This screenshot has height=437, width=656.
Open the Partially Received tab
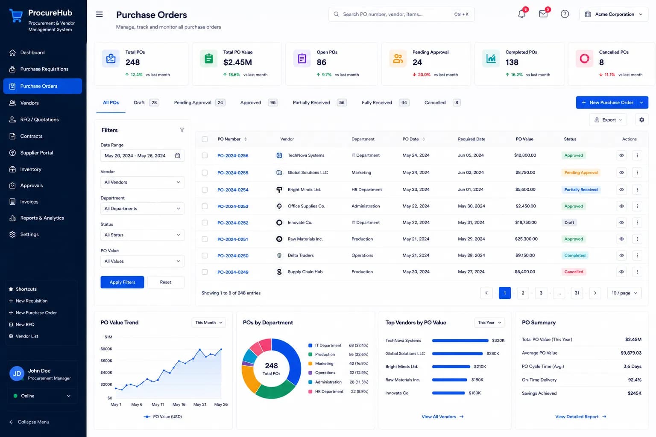319,103
